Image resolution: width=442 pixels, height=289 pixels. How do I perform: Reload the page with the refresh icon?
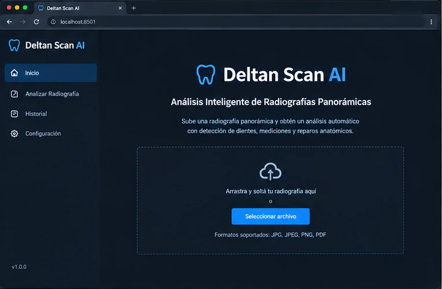point(36,22)
